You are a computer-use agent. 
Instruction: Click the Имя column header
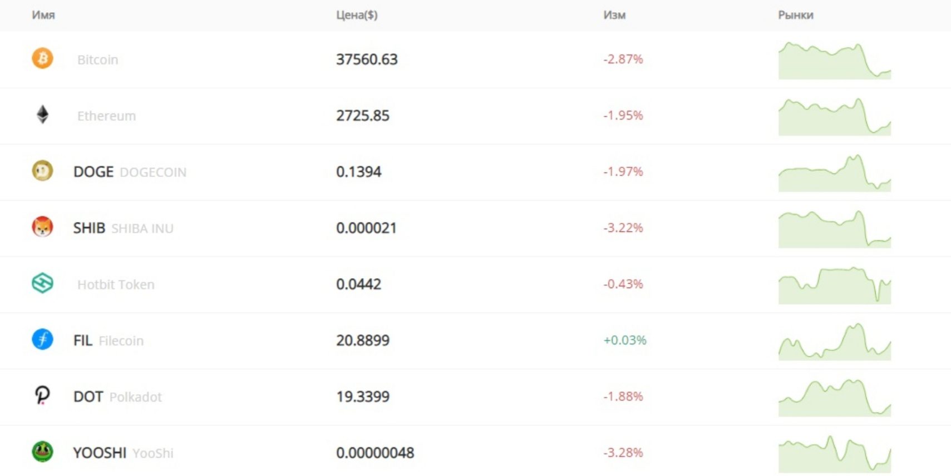pyautogui.click(x=43, y=15)
